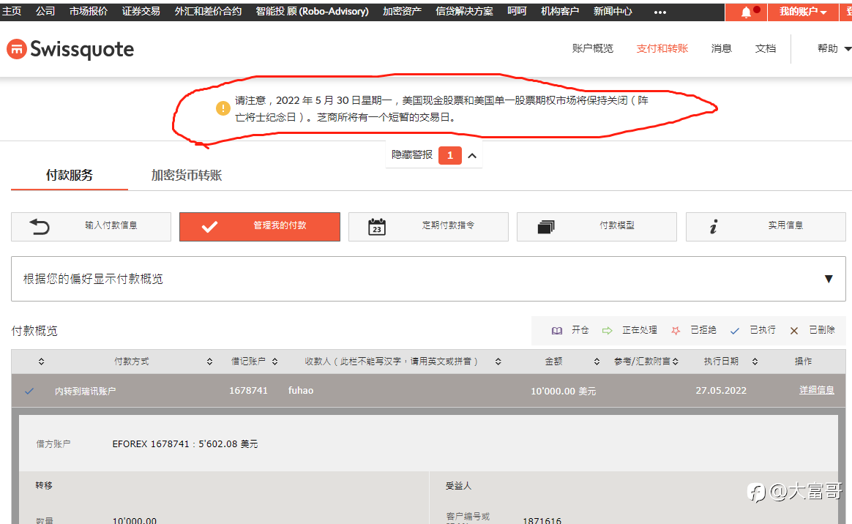The width and height of the screenshot is (852, 524).
Task: Open the 市场报价 menu item
Action: point(89,11)
